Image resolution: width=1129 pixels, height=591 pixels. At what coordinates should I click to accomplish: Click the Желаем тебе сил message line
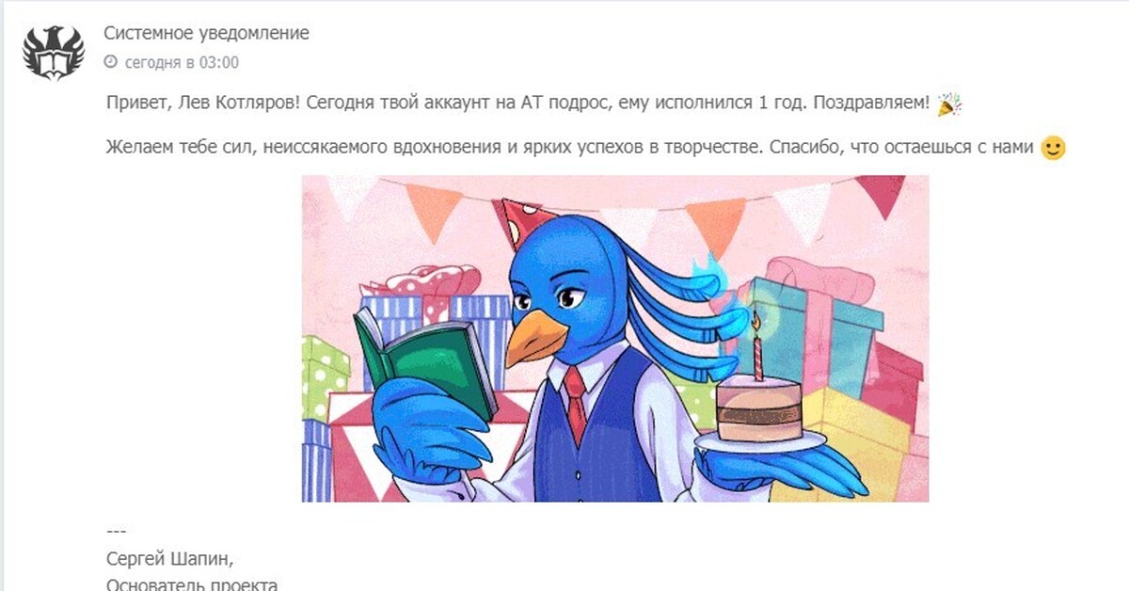pyautogui.click(x=571, y=149)
